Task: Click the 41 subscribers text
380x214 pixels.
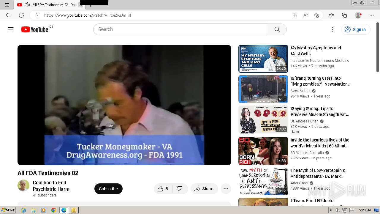Action: click(45, 195)
